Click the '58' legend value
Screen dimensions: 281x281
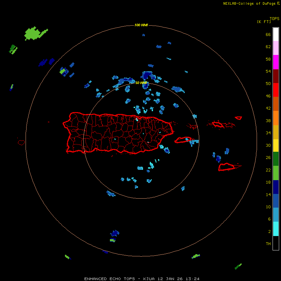[x=268, y=59]
